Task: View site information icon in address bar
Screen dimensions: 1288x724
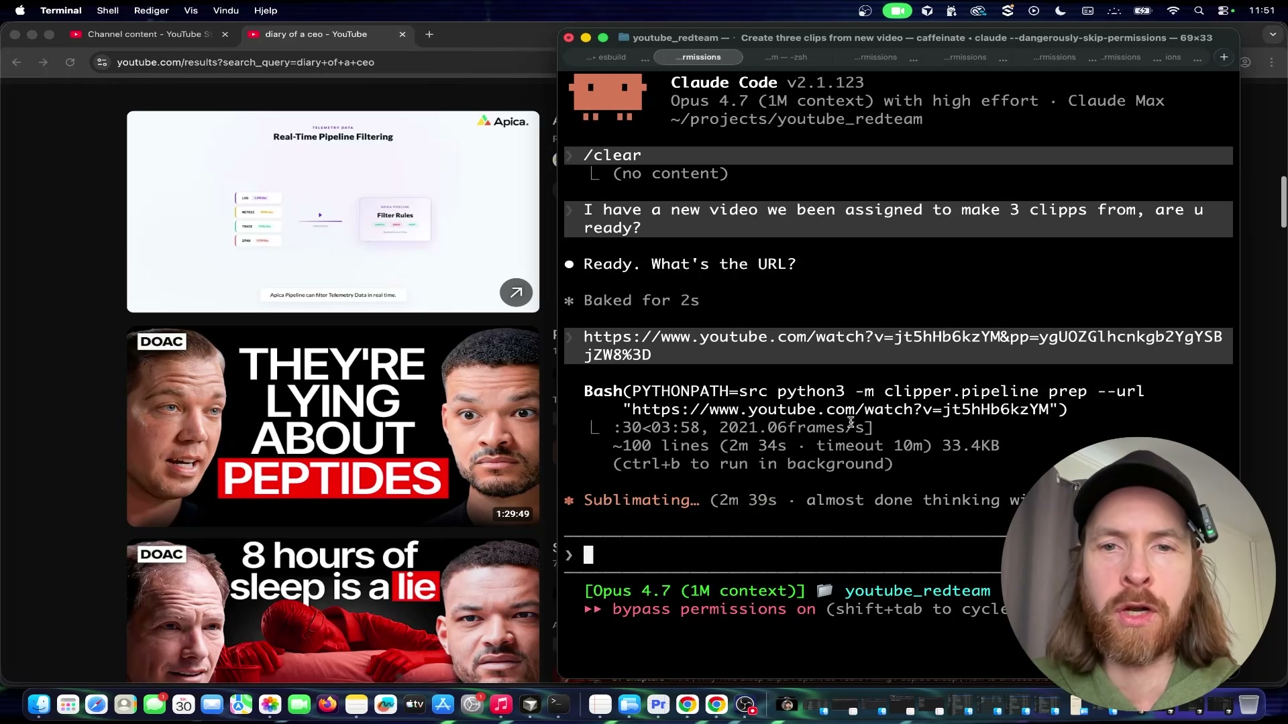Action: click(102, 62)
